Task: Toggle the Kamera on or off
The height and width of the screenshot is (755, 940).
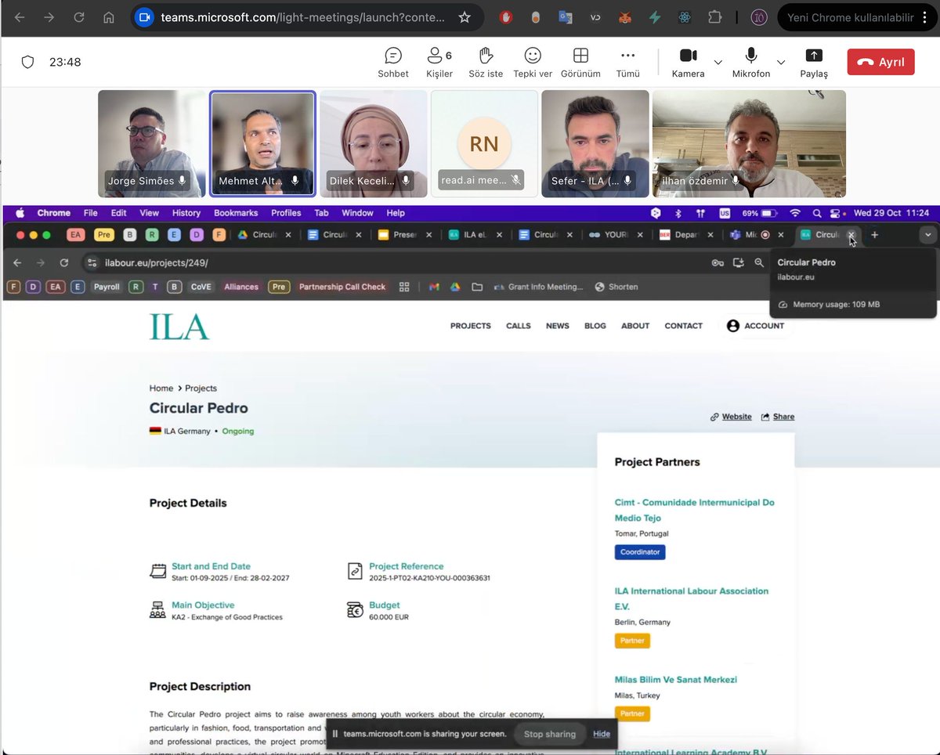Action: (688, 62)
